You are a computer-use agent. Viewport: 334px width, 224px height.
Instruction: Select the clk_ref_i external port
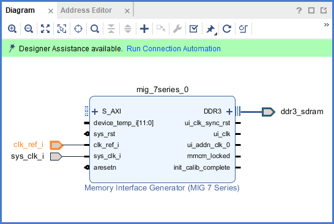click(x=56, y=145)
